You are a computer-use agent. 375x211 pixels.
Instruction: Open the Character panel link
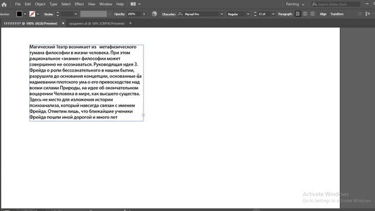tap(169, 14)
